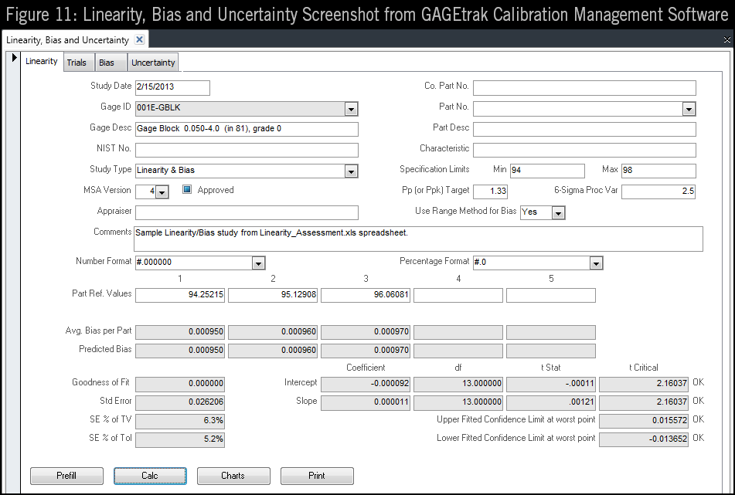Open the Gage ID dropdown arrow
Image resolution: width=735 pixels, height=495 pixels.
click(352, 108)
